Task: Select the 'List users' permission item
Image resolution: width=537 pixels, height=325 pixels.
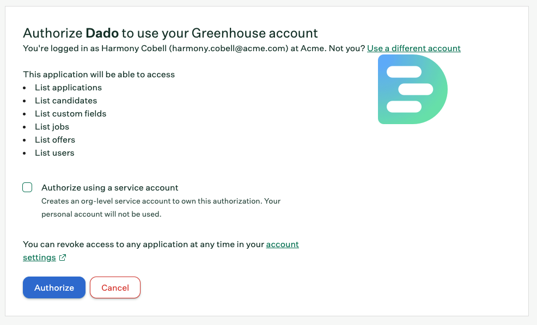Action: click(54, 153)
